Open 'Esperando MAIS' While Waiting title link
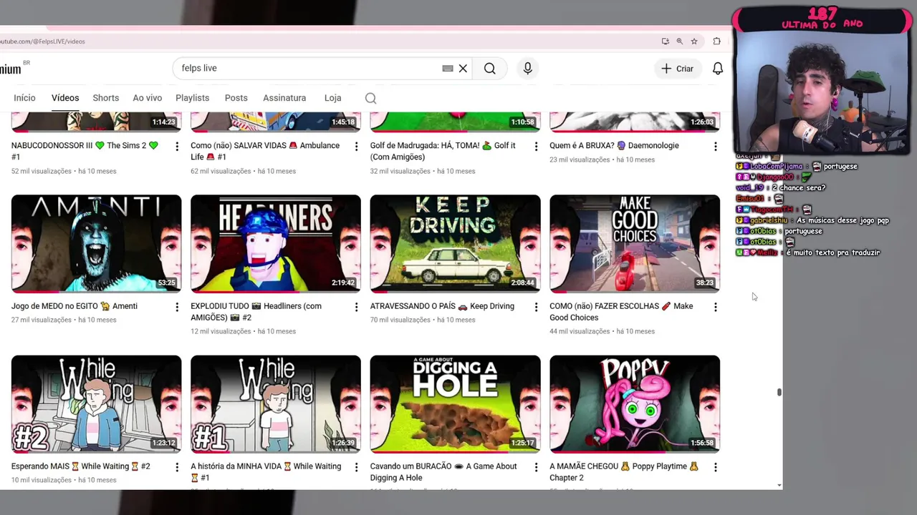Screen dimensions: 917x515 (x=81, y=466)
